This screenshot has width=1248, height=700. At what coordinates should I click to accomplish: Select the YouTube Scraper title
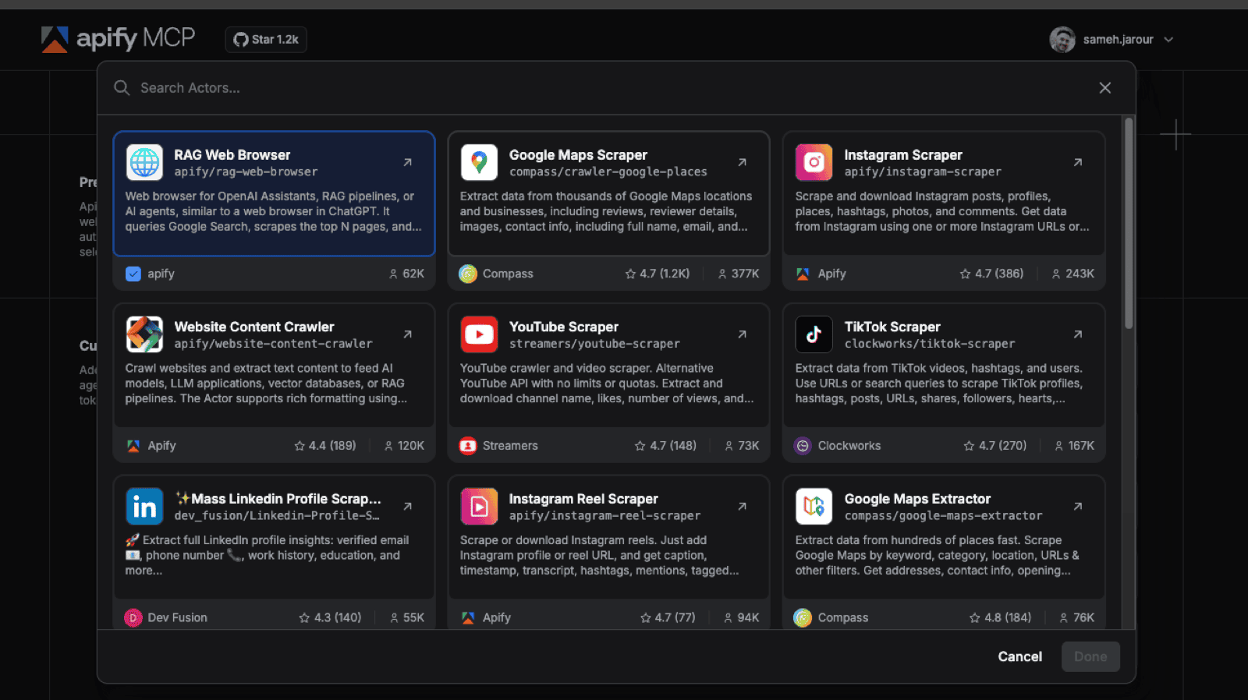pyautogui.click(x=564, y=327)
